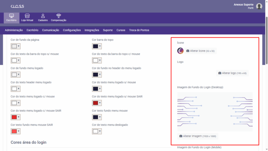The image size is (268, 151).
Task: Click the camera icon on Alterar logo
Action: pyautogui.click(x=219, y=73)
